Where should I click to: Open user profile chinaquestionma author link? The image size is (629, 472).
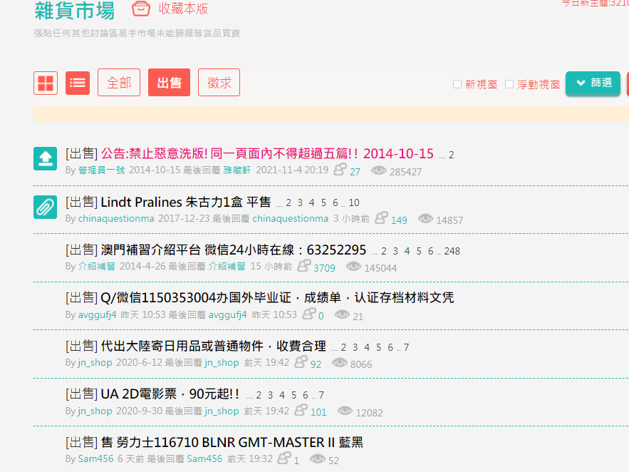coord(115,219)
